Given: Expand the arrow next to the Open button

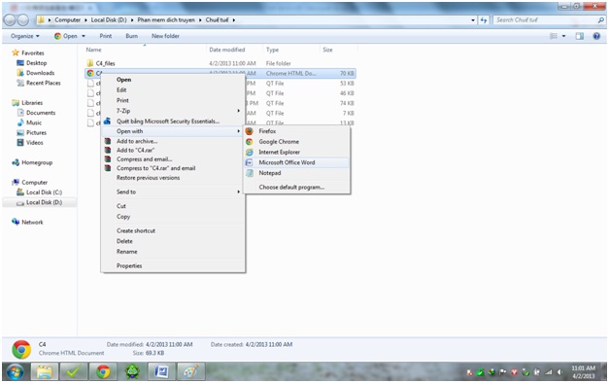Looking at the screenshot, I should coord(84,36).
